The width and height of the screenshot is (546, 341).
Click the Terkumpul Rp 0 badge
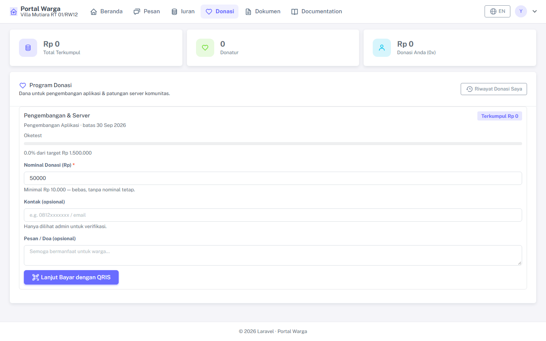click(x=500, y=116)
